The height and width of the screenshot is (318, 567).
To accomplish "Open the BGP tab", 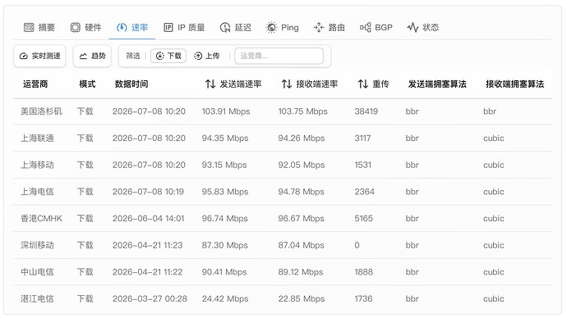I will (376, 27).
